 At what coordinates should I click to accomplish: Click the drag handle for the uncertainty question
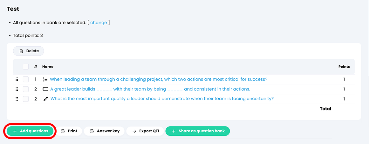point(17,99)
